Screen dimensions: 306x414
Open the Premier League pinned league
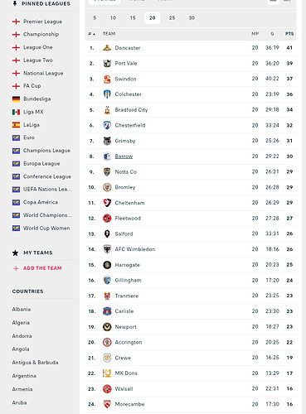pyautogui.click(x=42, y=22)
